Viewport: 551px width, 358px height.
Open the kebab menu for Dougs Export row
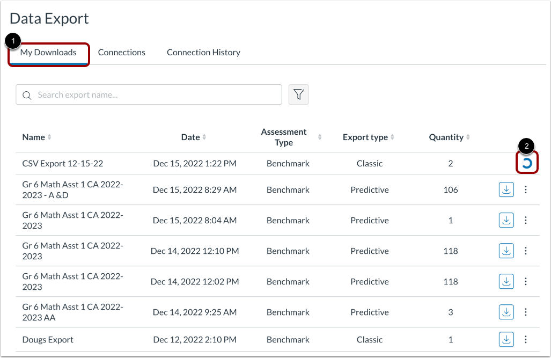[x=526, y=339]
